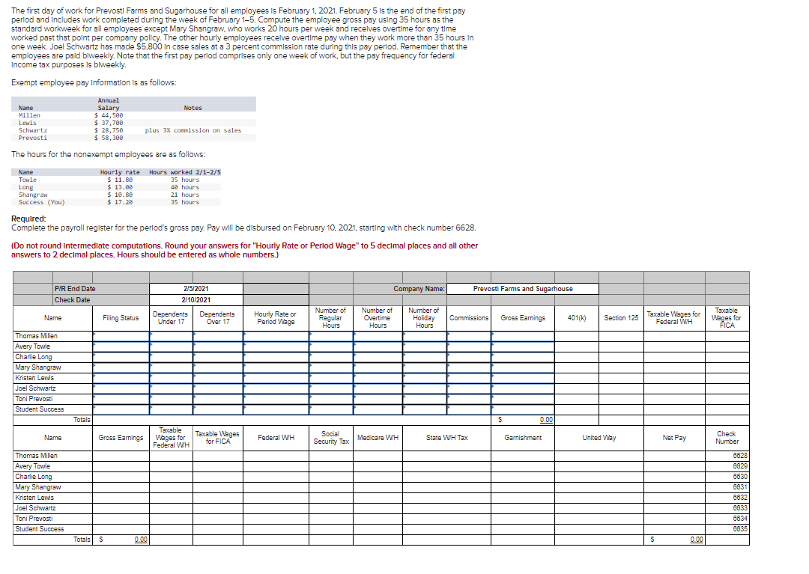Click Success (You) hourly rate $ 17.20
The width and height of the screenshot is (809, 574).
120,202
